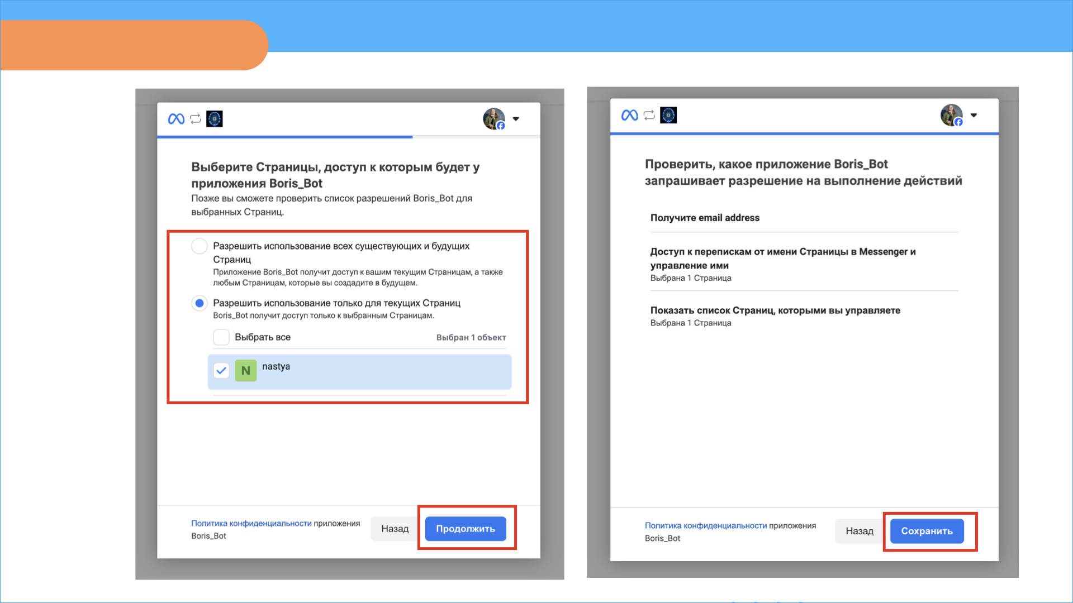Image resolution: width=1073 pixels, height=603 pixels.
Task: Click the sync arrows icon in right dialog
Action: 649,115
